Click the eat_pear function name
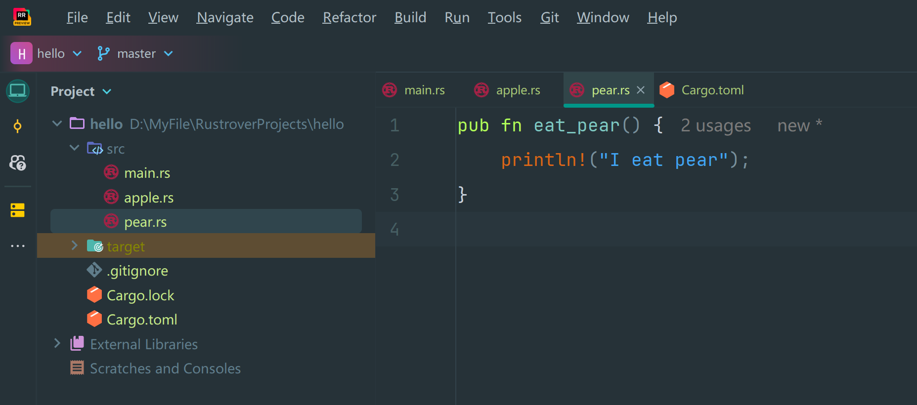 click(x=576, y=125)
